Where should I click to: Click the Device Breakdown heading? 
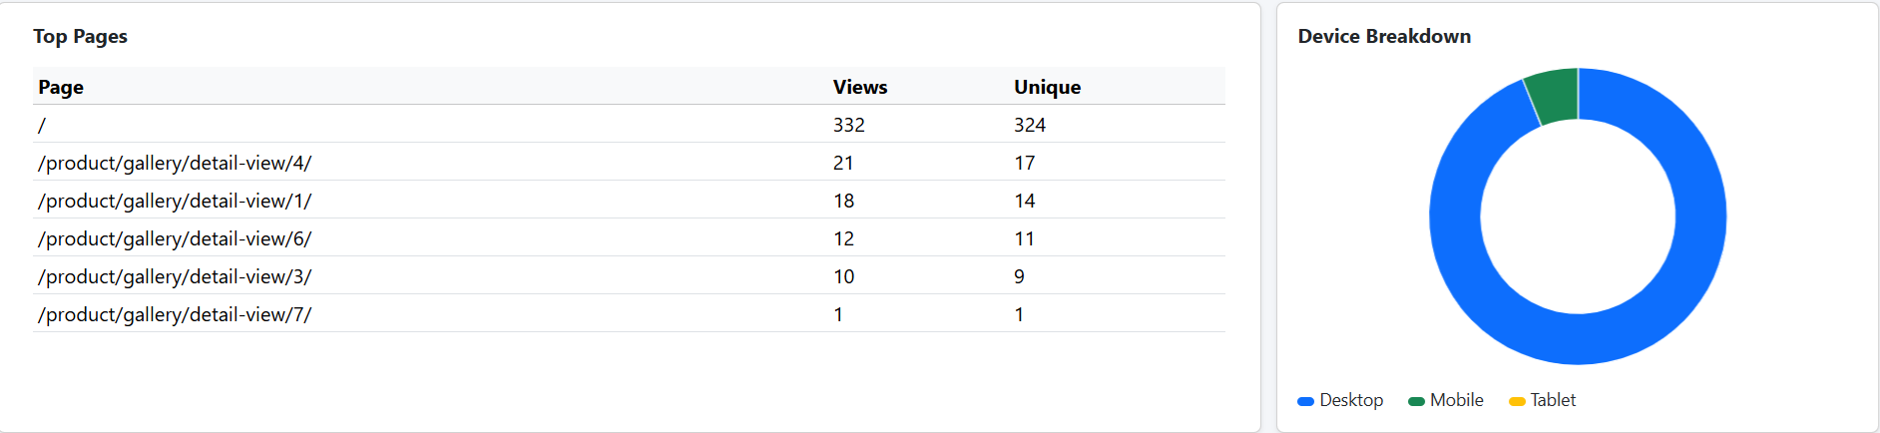point(1384,36)
